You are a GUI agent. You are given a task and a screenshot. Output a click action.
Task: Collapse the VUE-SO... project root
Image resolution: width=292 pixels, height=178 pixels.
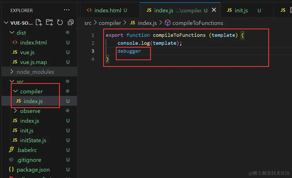point(6,23)
